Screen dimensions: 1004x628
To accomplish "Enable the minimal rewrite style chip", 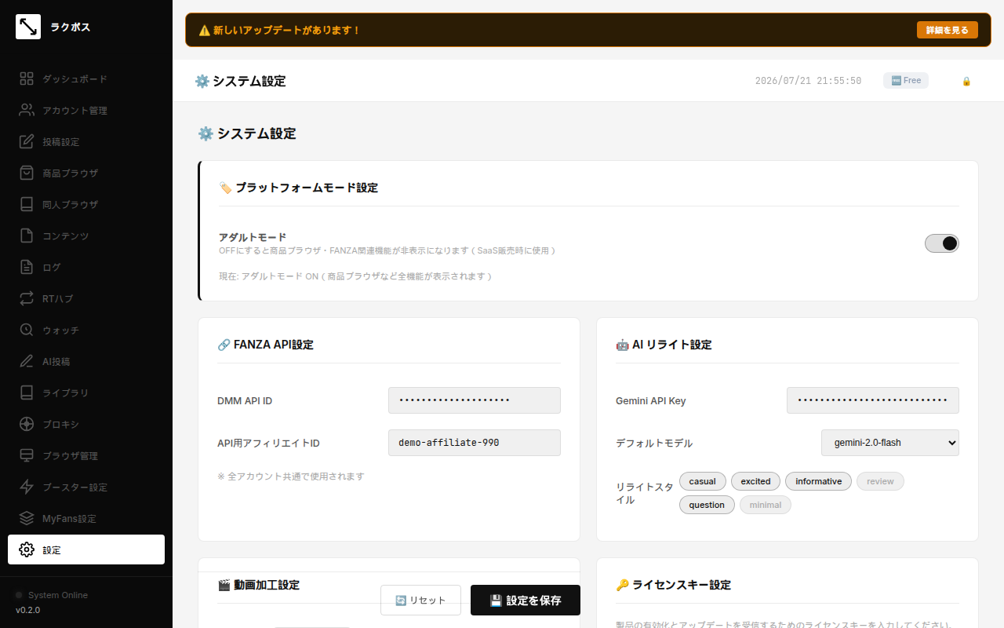I will pyautogui.click(x=766, y=505).
